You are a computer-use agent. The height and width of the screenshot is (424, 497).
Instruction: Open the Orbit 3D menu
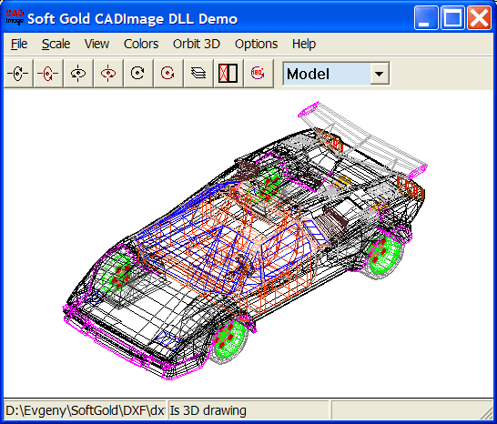point(197,44)
